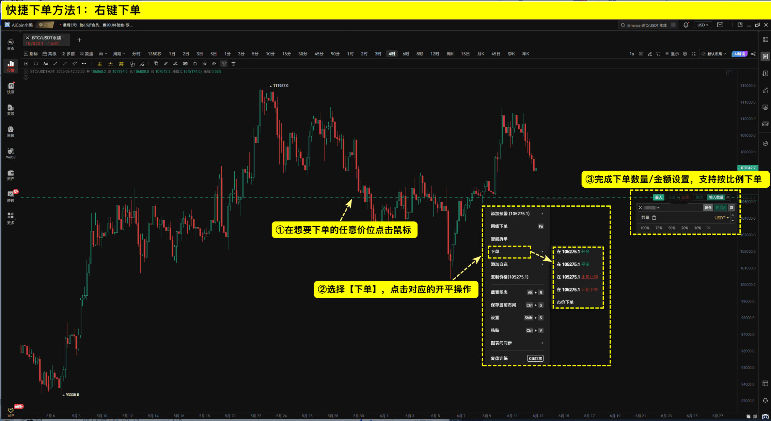Toggle the 买入 buy direction tag

pyautogui.click(x=659, y=197)
